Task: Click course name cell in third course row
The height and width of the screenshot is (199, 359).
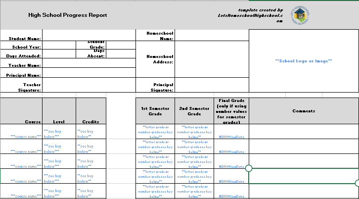Action: [x=21, y=161]
